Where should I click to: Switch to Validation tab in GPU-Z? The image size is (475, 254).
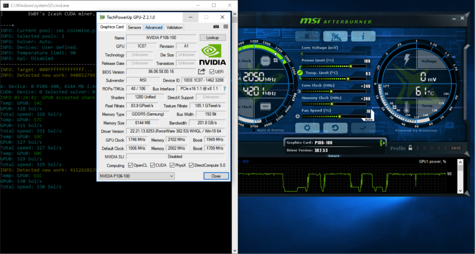pos(174,27)
